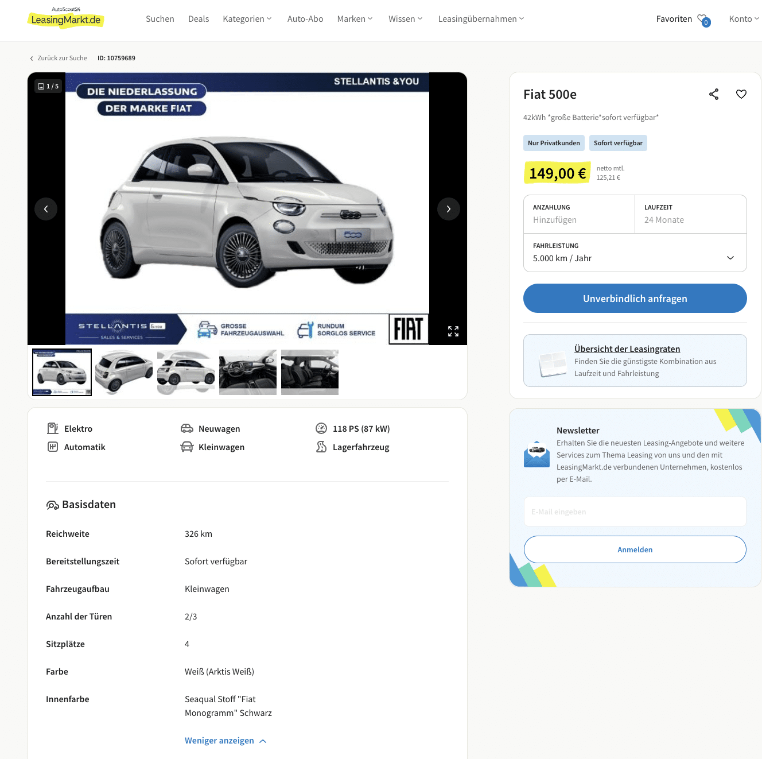Click the Fiat 500e title
The height and width of the screenshot is (759, 762).
(x=550, y=94)
